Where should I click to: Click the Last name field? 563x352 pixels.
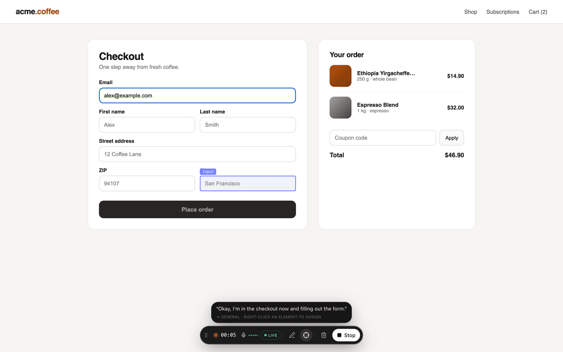(248, 125)
